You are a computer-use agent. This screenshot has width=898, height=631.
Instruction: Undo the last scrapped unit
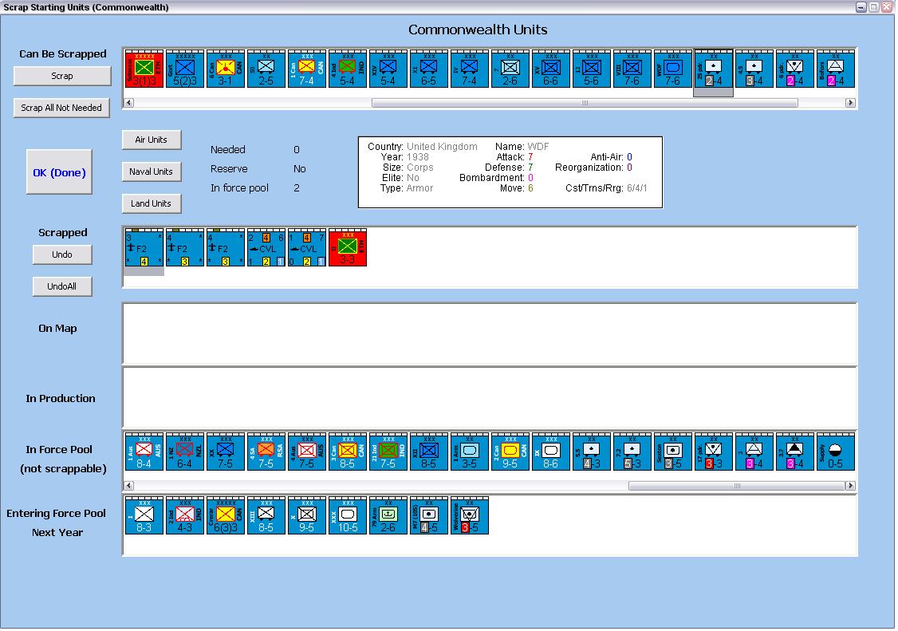(62, 254)
